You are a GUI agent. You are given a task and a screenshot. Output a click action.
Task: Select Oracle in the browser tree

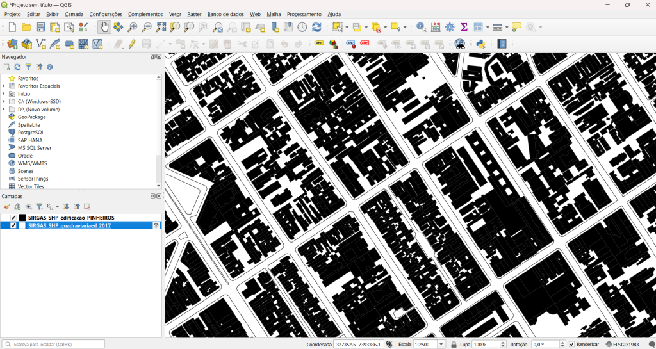point(25,156)
